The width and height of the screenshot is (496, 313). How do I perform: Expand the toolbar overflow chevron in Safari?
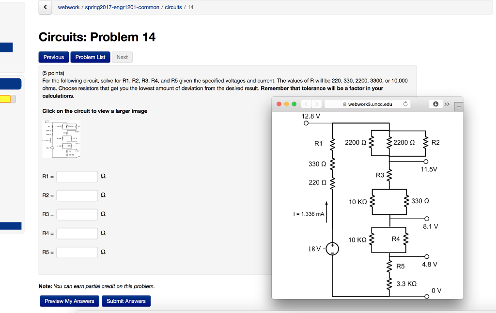click(x=446, y=104)
